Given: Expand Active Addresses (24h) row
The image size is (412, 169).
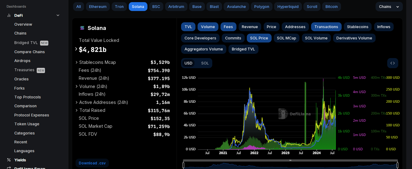Looking at the screenshot, I should [x=76, y=102].
